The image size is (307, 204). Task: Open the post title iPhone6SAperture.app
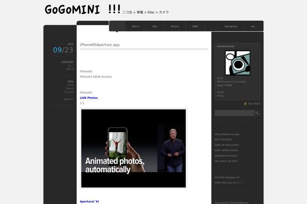pos(100,45)
